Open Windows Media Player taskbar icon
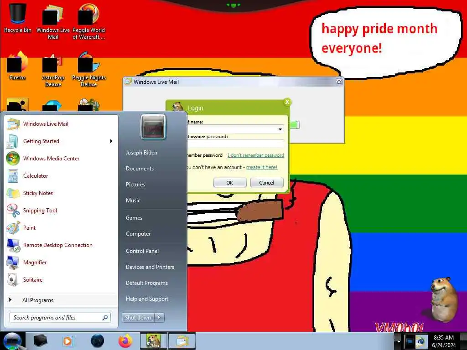Image resolution: width=467 pixels, height=350 pixels. 67,341
